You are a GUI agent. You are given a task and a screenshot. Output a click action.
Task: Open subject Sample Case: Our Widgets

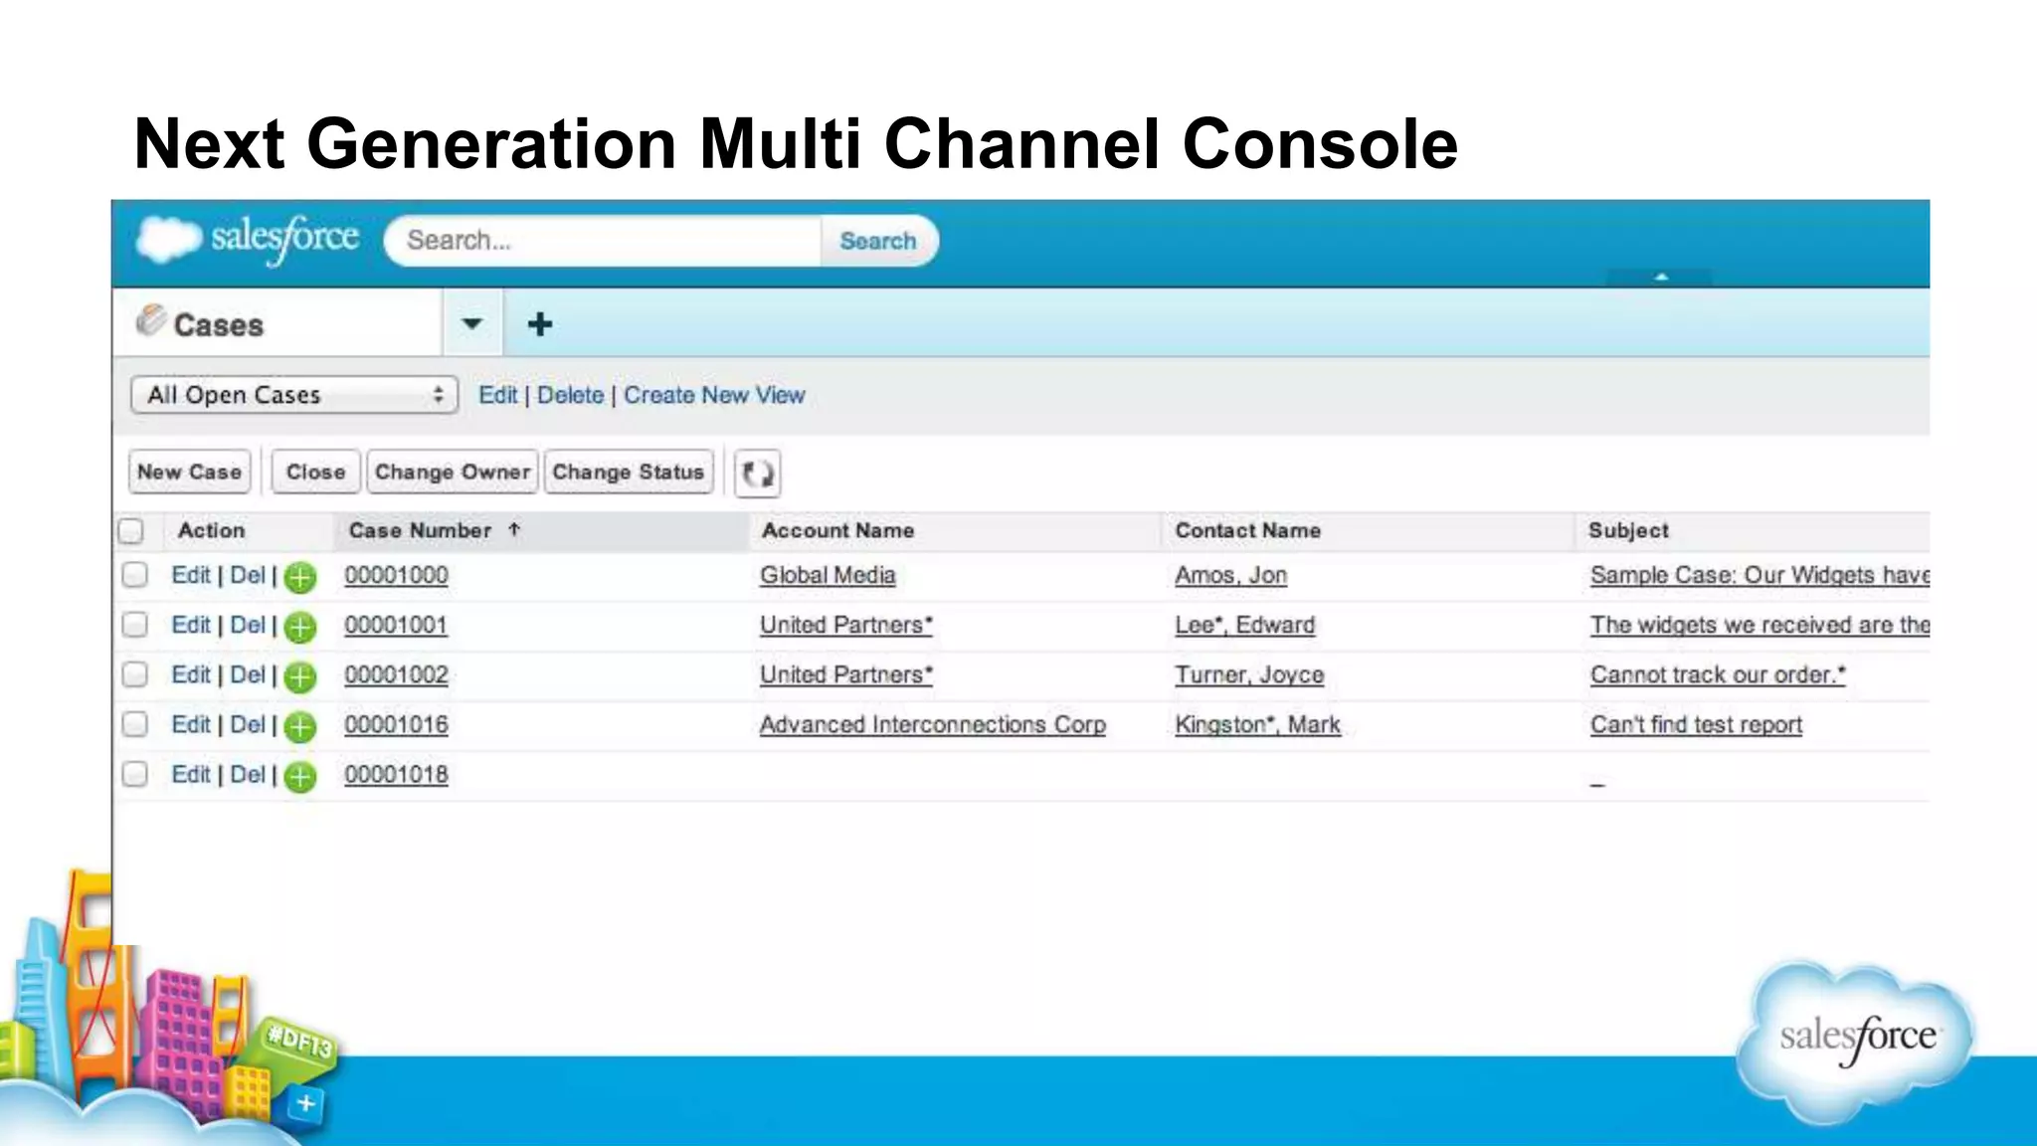(x=1759, y=575)
